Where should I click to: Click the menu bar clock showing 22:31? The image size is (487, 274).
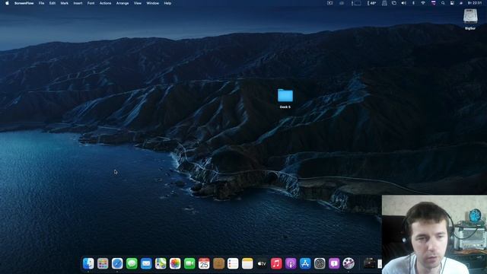(x=475, y=3)
